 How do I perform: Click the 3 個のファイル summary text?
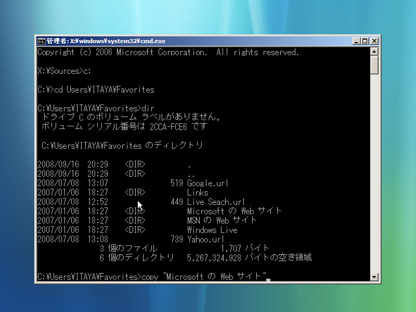[128, 249]
